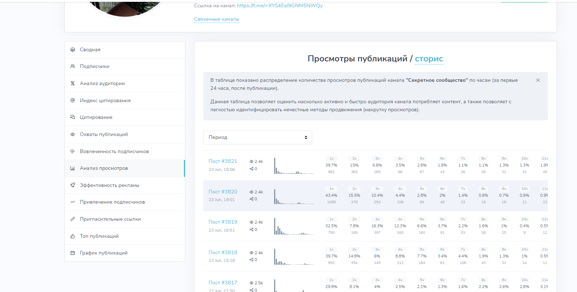Image resolution: width=577 pixels, height=292 pixels.
Task: Open the Период dropdown
Action: 258,137
